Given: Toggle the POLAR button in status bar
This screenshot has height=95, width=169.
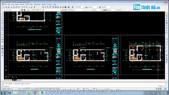Looking at the screenshot, I should coord(33,89).
